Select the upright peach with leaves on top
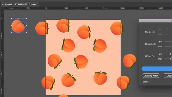Screen dimensions: 172x97 pyautogui.click(x=100, y=78)
